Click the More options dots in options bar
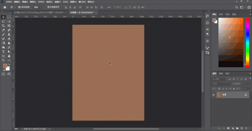 tap(109, 7)
